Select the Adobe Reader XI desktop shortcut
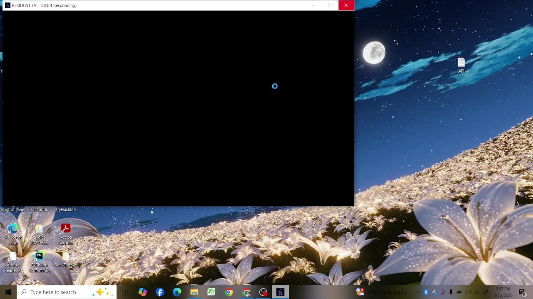The width and height of the screenshot is (533, 299). coord(13,262)
